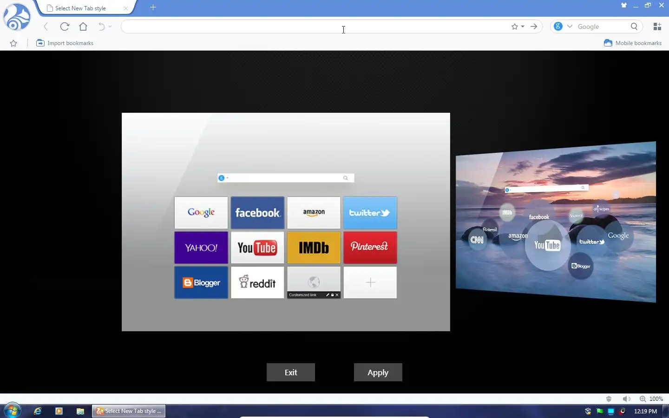669x418 pixels.
Task: Click the twitter bubble in sunset preview
Action: pyautogui.click(x=591, y=242)
